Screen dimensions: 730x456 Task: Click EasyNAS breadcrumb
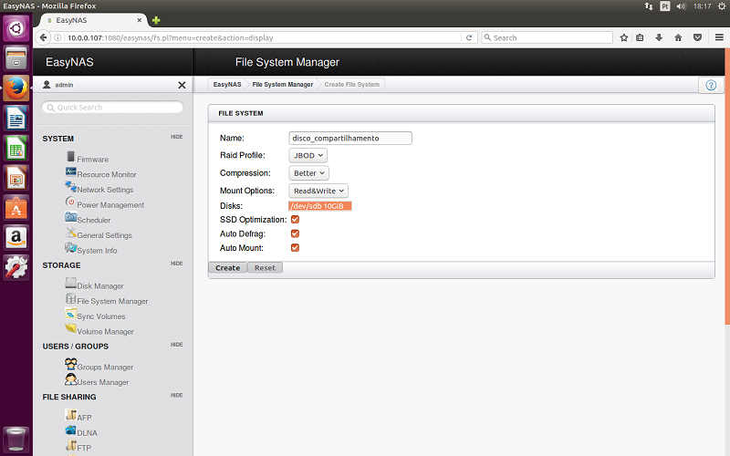click(x=227, y=84)
